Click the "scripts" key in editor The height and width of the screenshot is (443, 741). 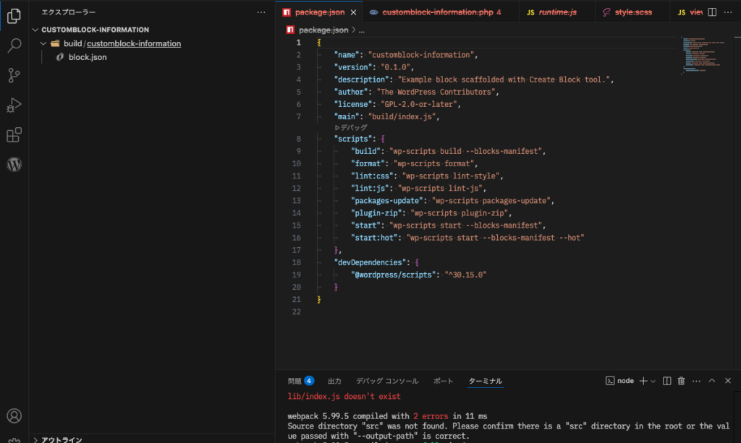tap(353, 139)
